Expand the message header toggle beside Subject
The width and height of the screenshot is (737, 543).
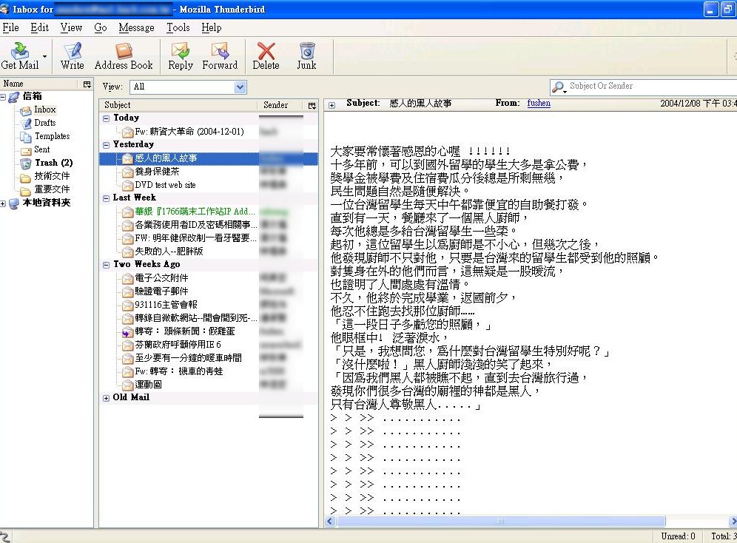pos(332,105)
